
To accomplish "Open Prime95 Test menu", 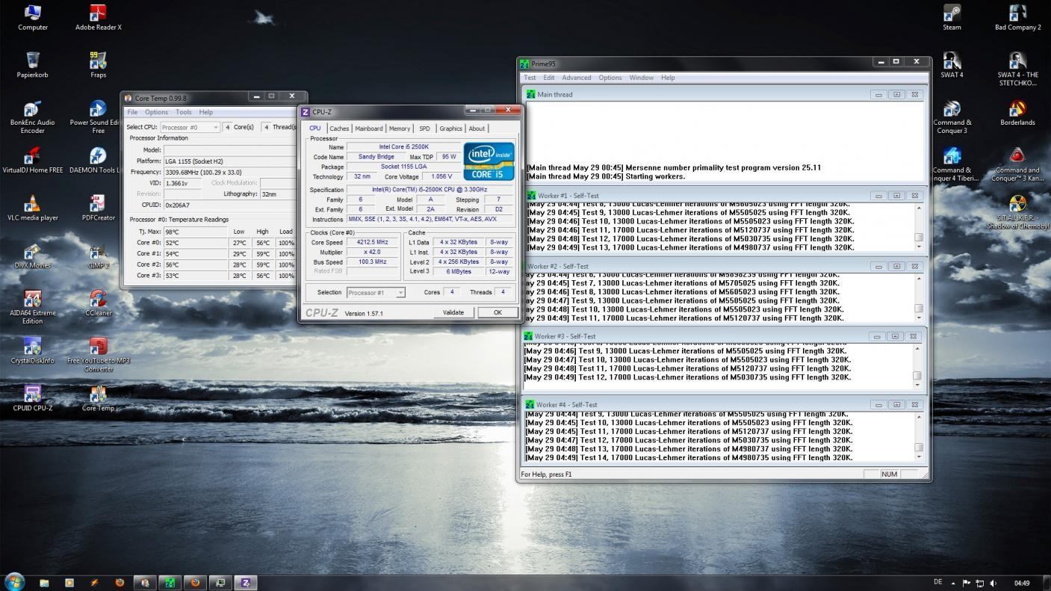I will [530, 78].
